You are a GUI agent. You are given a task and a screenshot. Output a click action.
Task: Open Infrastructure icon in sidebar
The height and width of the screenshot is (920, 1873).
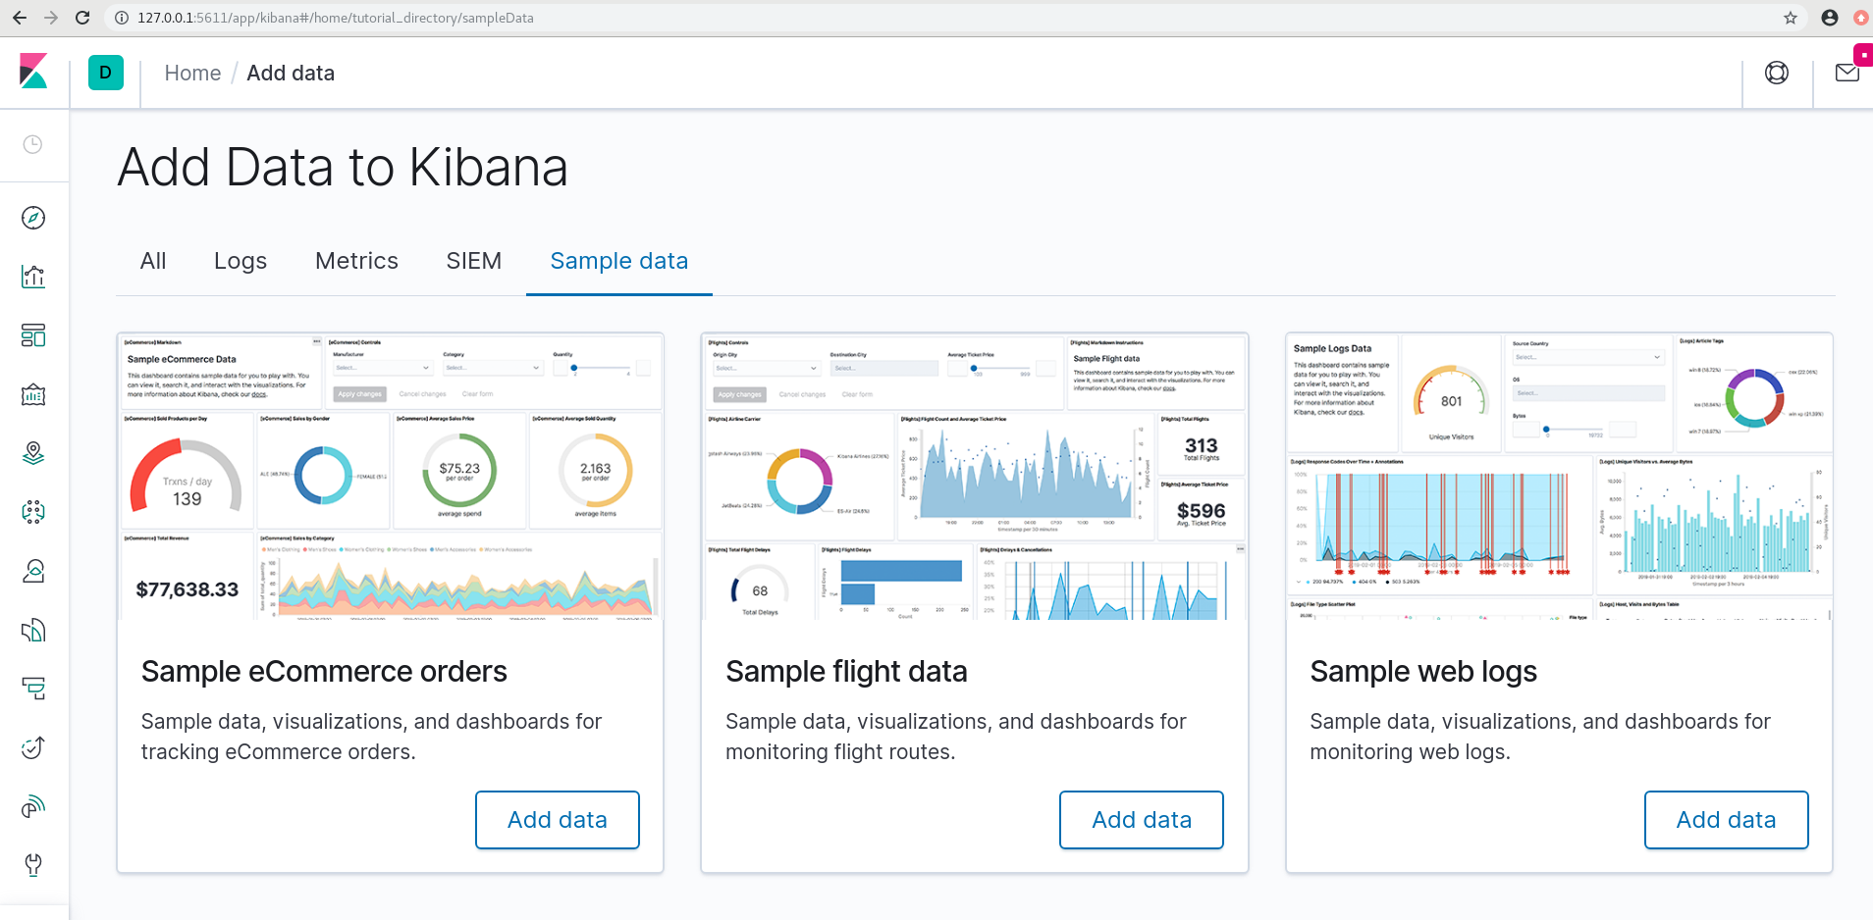(x=33, y=571)
